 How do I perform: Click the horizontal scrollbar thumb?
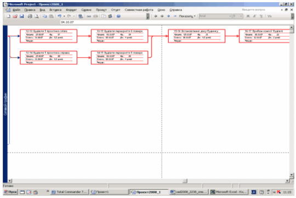click(185, 181)
